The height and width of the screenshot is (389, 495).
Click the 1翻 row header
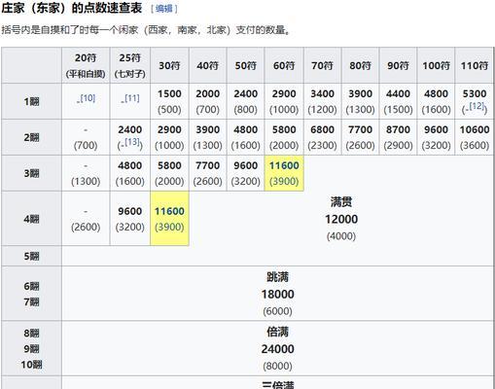pos(31,101)
